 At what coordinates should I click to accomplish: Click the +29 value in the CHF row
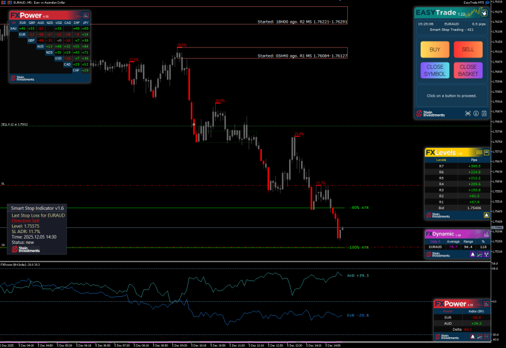coord(85,70)
